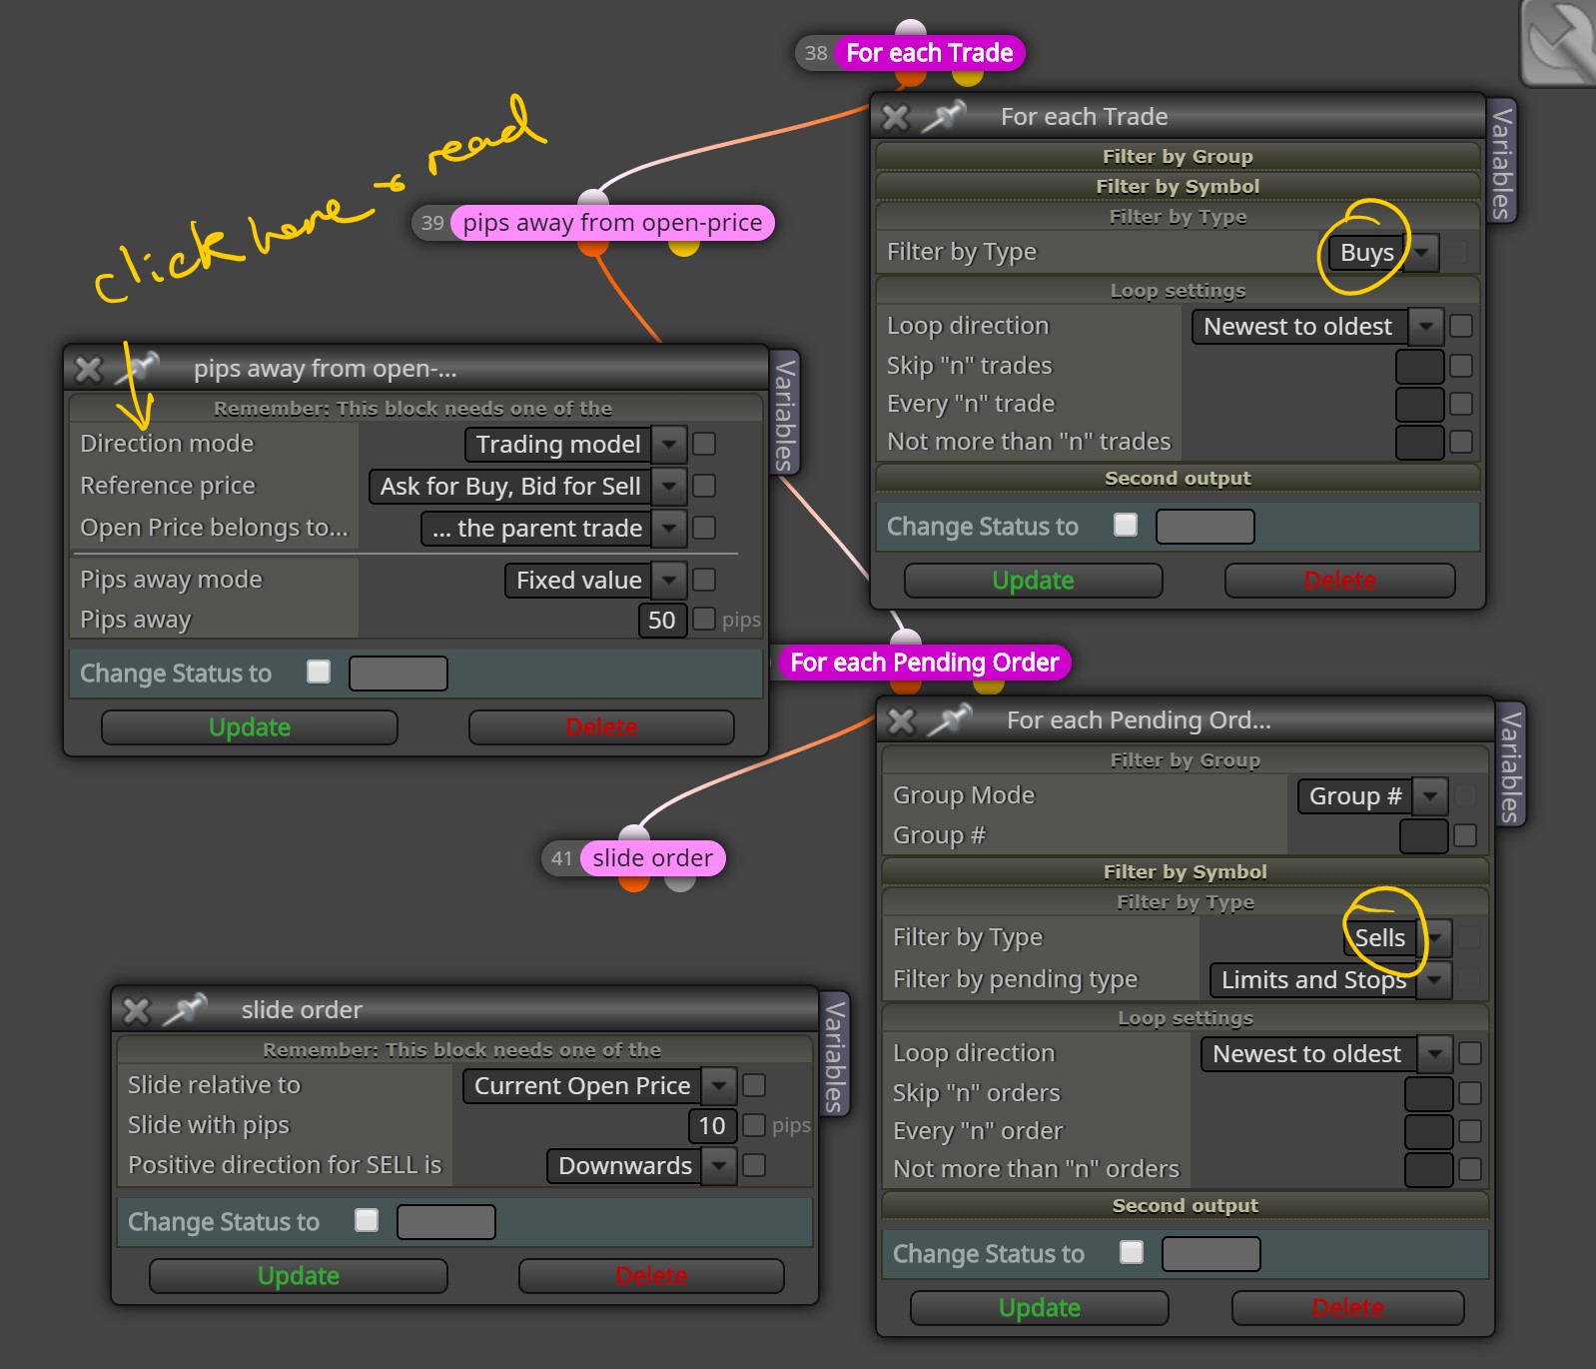Click Update in pips away panel
Screen dimensions: 1596x1369
(x=250, y=727)
